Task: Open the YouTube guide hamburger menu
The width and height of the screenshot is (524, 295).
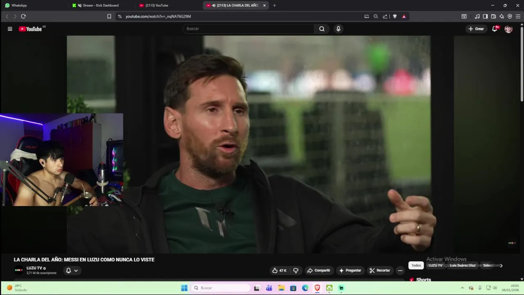Action: coord(10,29)
